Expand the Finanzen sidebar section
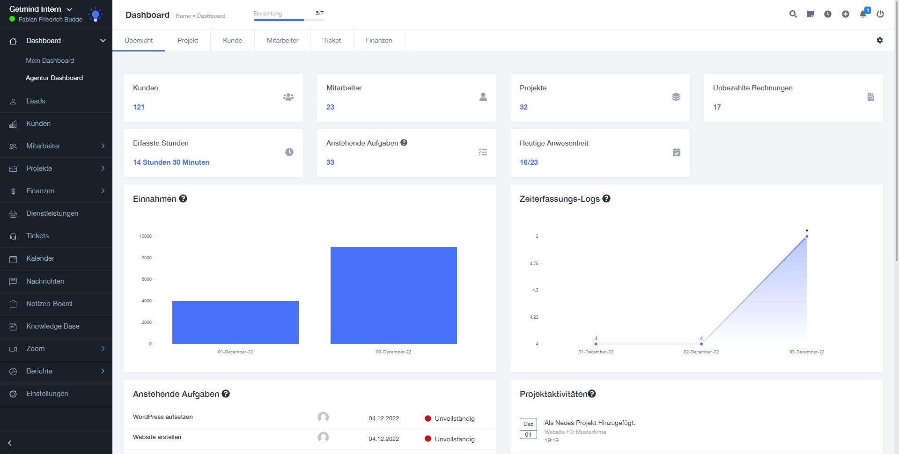 [x=56, y=191]
